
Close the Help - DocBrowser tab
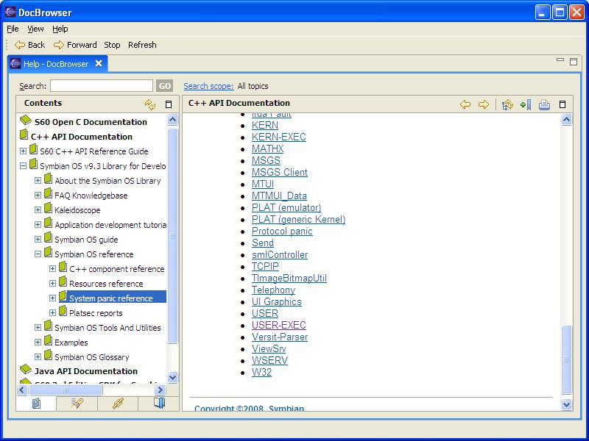(99, 63)
